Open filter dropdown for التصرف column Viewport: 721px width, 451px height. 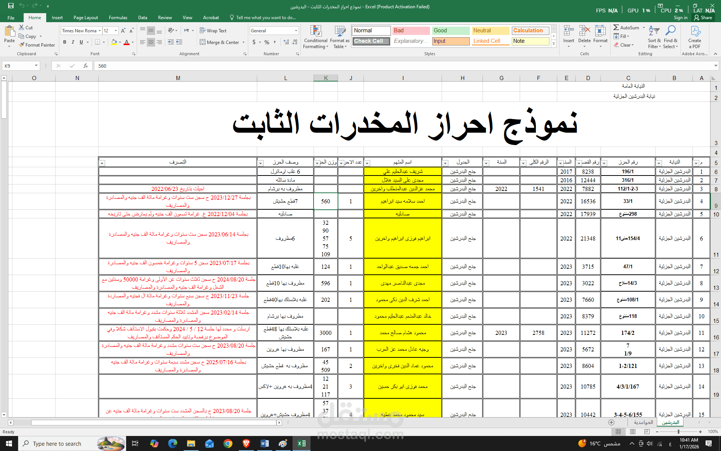pos(102,163)
